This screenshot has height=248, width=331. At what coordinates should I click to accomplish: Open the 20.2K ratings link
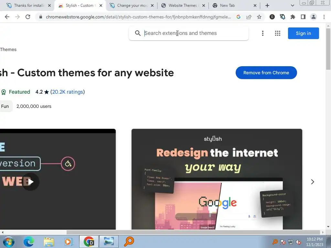pyautogui.click(x=68, y=92)
